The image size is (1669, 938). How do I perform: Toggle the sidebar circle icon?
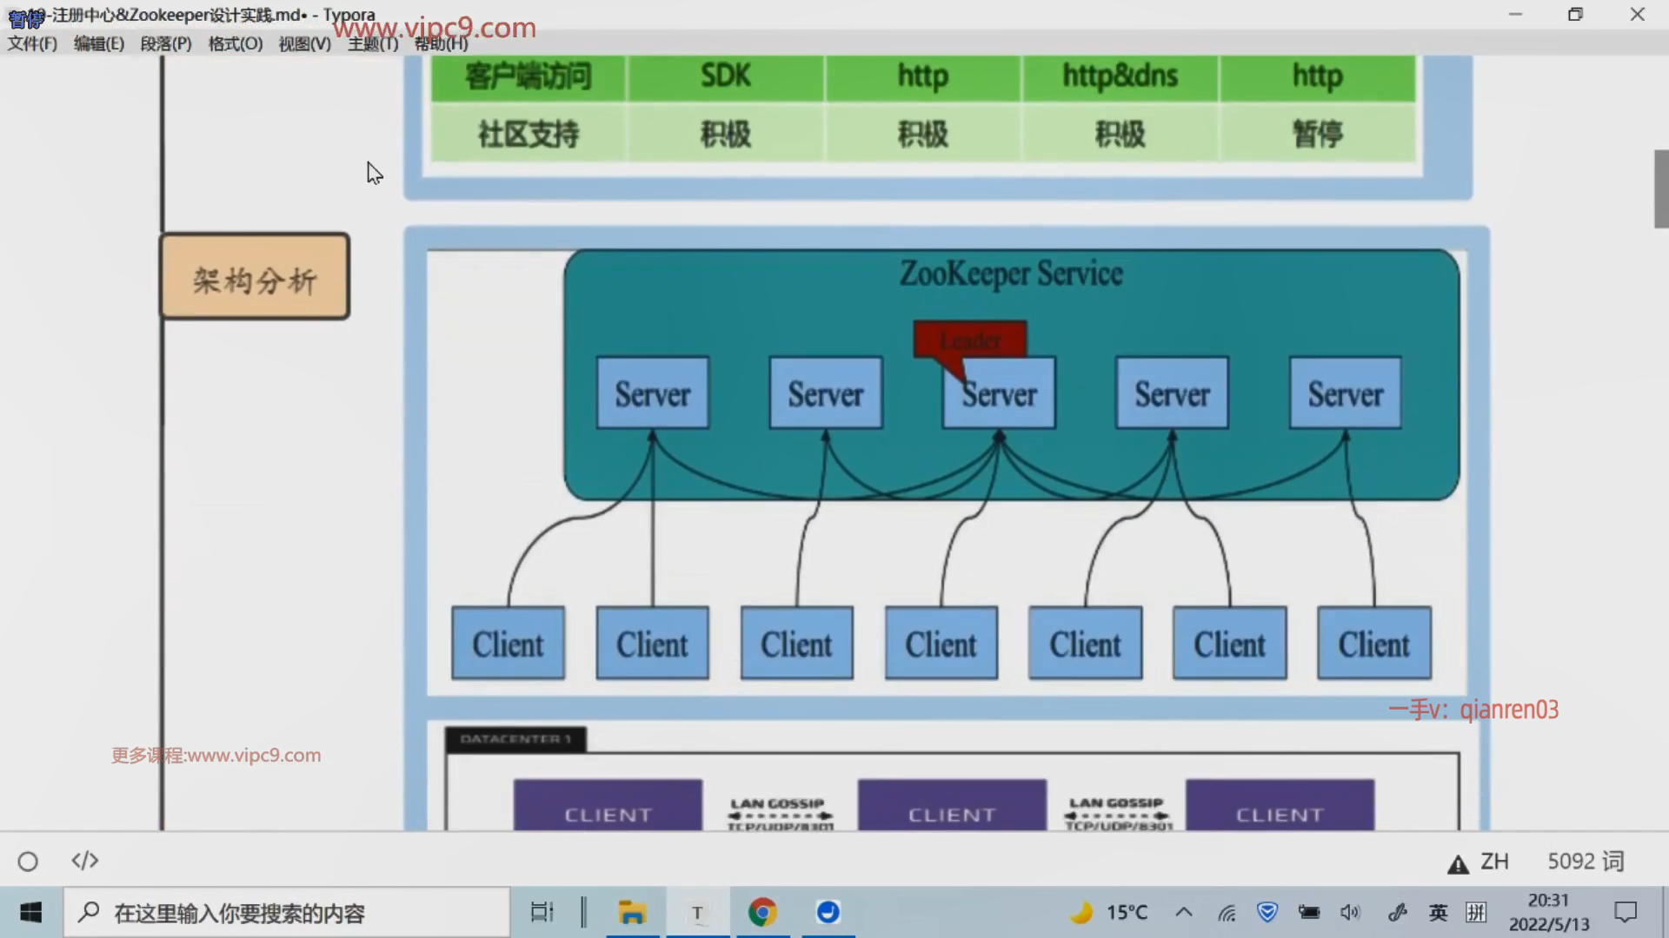click(28, 861)
